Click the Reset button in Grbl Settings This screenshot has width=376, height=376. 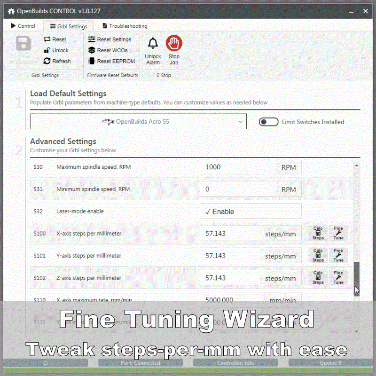(55, 39)
